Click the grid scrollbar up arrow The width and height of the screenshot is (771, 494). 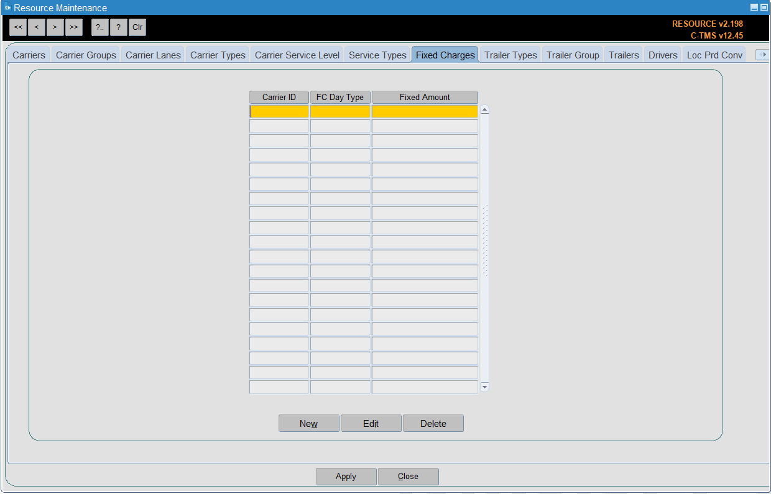485,110
